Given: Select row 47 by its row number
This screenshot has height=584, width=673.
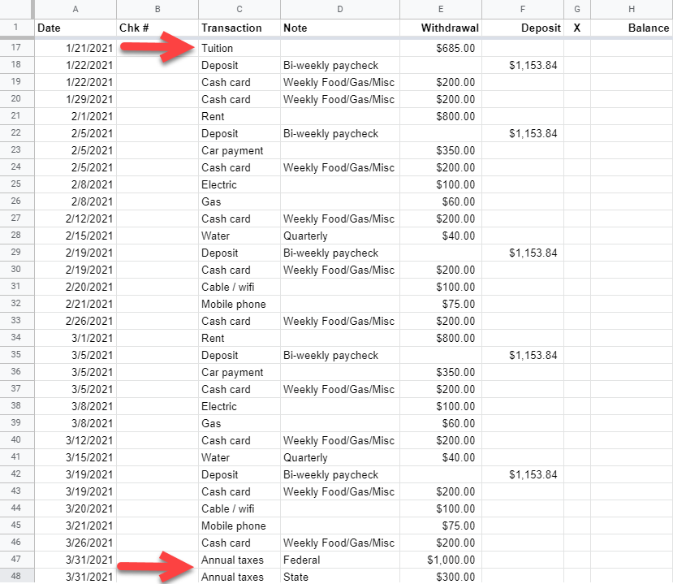Looking at the screenshot, I should click(15, 560).
